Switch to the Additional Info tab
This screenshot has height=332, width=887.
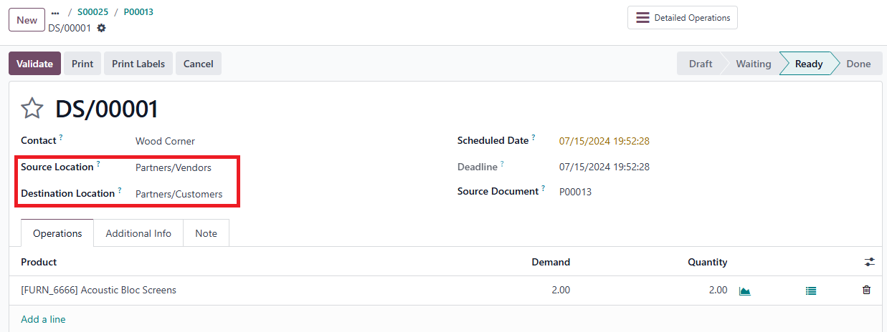[x=138, y=233]
